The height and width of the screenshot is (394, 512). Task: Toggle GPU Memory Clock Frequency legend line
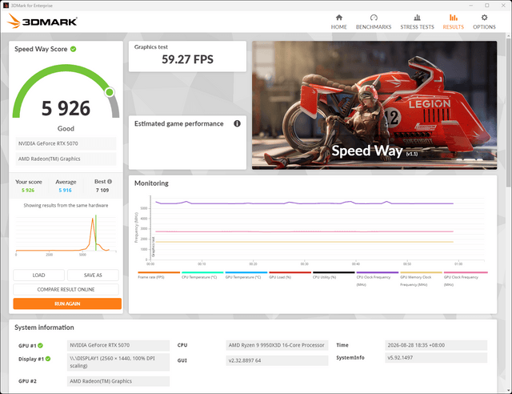[x=422, y=272]
